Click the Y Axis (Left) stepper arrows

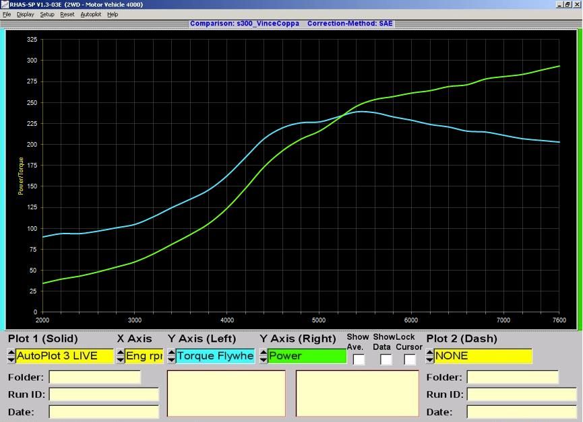(x=171, y=356)
